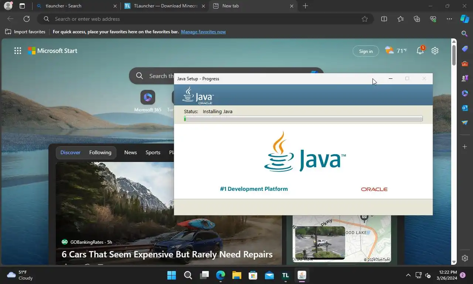The image size is (473, 284).
Task: Open Windows Start menu button
Action: pos(171,275)
